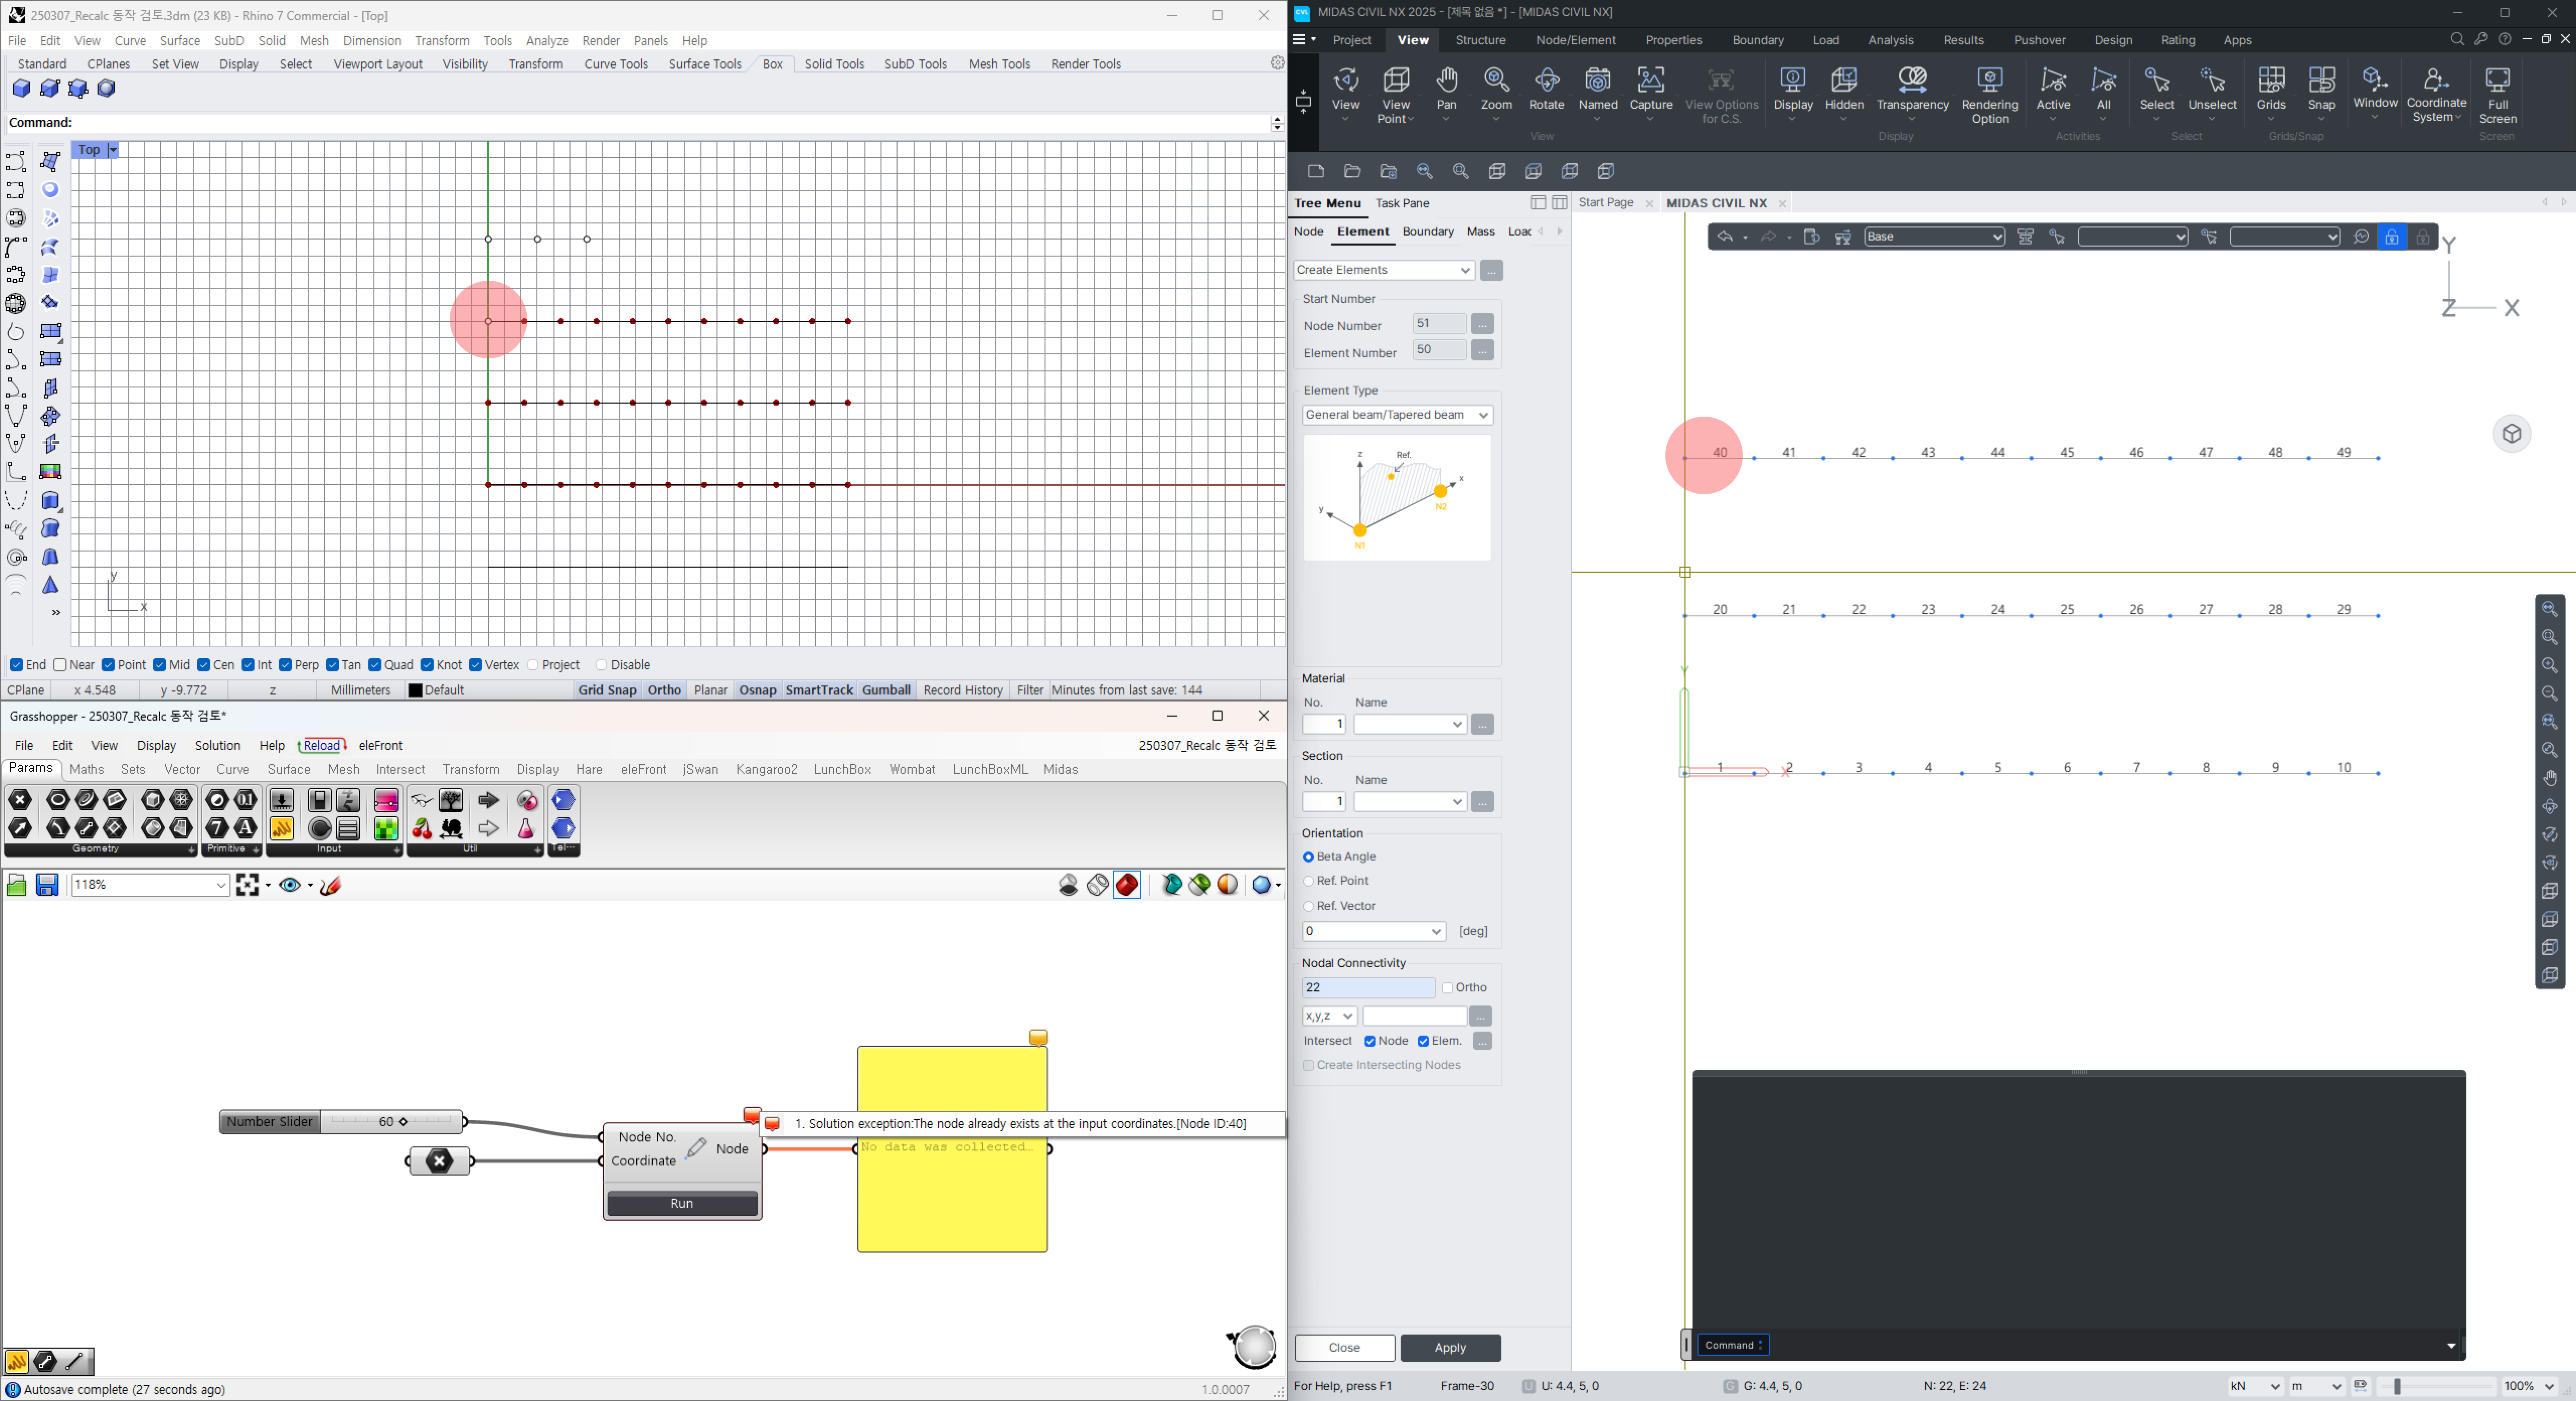Image resolution: width=2576 pixels, height=1401 pixels.
Task: Open the Section Name dropdown
Action: [1410, 802]
